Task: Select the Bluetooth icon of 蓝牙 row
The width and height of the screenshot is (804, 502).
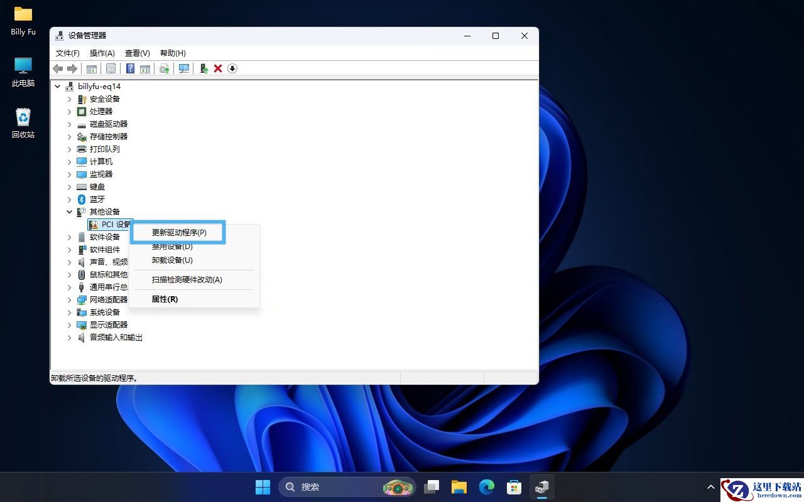Action: pyautogui.click(x=82, y=199)
